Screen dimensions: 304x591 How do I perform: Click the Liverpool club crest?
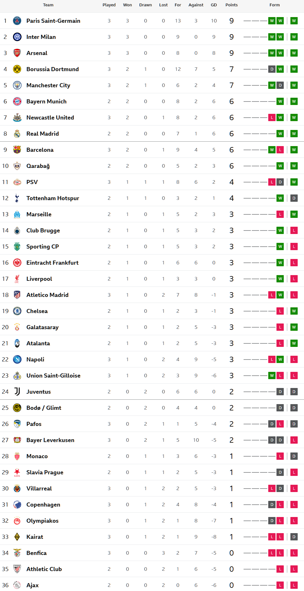click(17, 279)
